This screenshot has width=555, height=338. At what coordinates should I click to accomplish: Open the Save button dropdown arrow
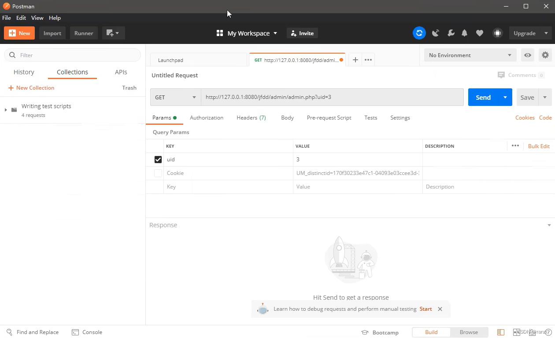click(545, 97)
